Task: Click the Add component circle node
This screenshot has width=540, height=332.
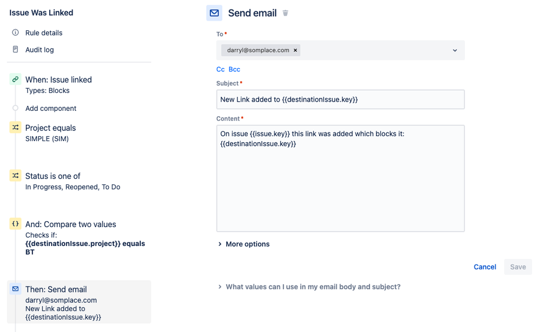Action: 15,108
